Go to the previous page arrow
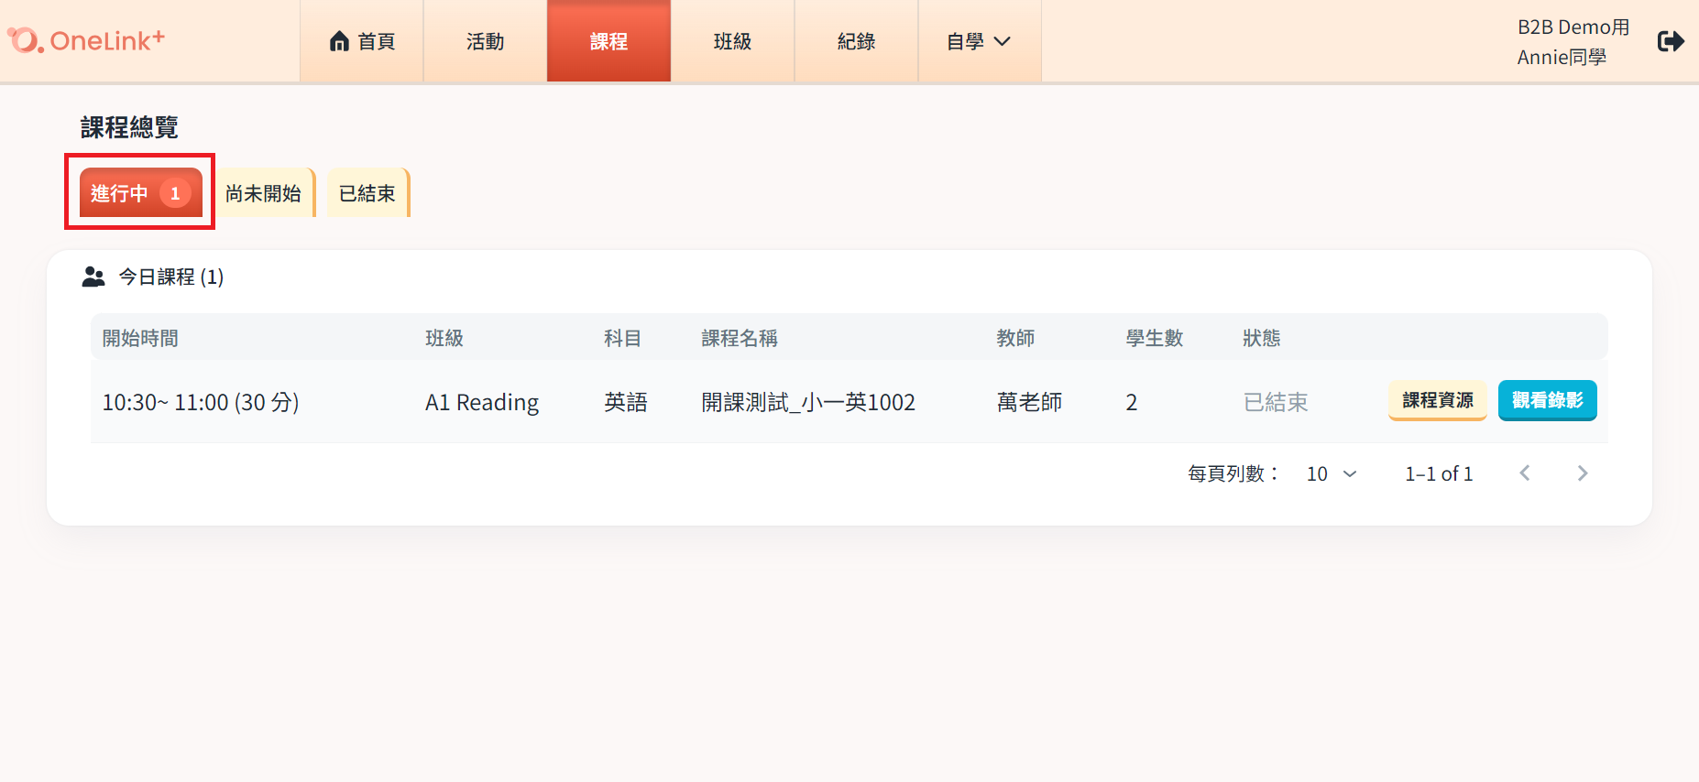The height and width of the screenshot is (782, 1699). pyautogui.click(x=1525, y=473)
